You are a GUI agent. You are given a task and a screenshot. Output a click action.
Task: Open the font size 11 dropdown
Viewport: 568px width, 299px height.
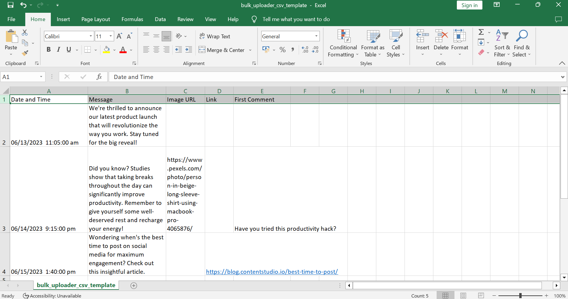(x=111, y=36)
